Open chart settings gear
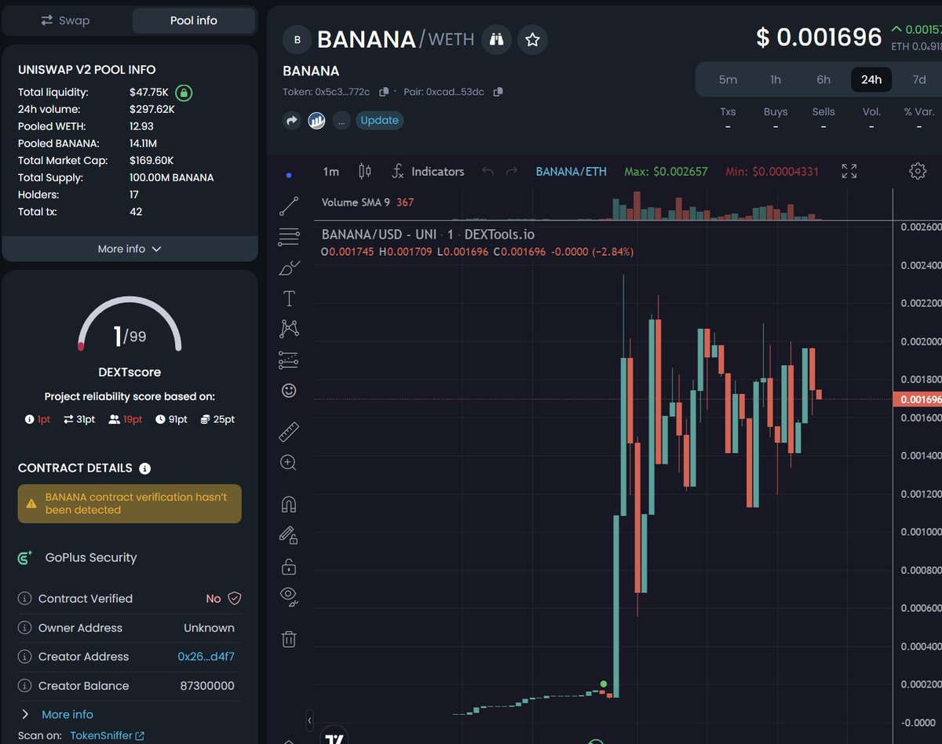942x744 pixels. 918,171
